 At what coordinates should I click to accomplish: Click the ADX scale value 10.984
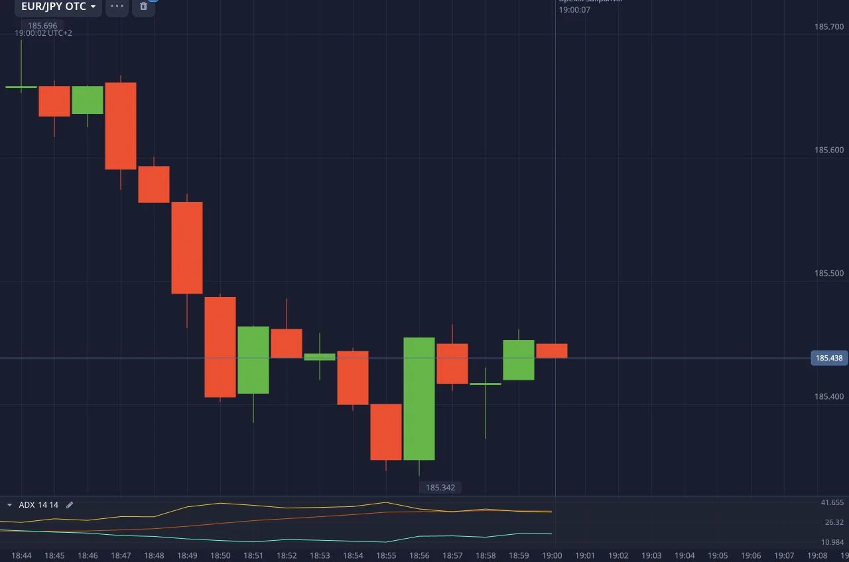point(832,542)
